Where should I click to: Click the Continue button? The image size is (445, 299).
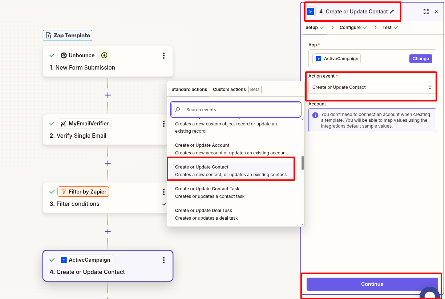pos(372,284)
